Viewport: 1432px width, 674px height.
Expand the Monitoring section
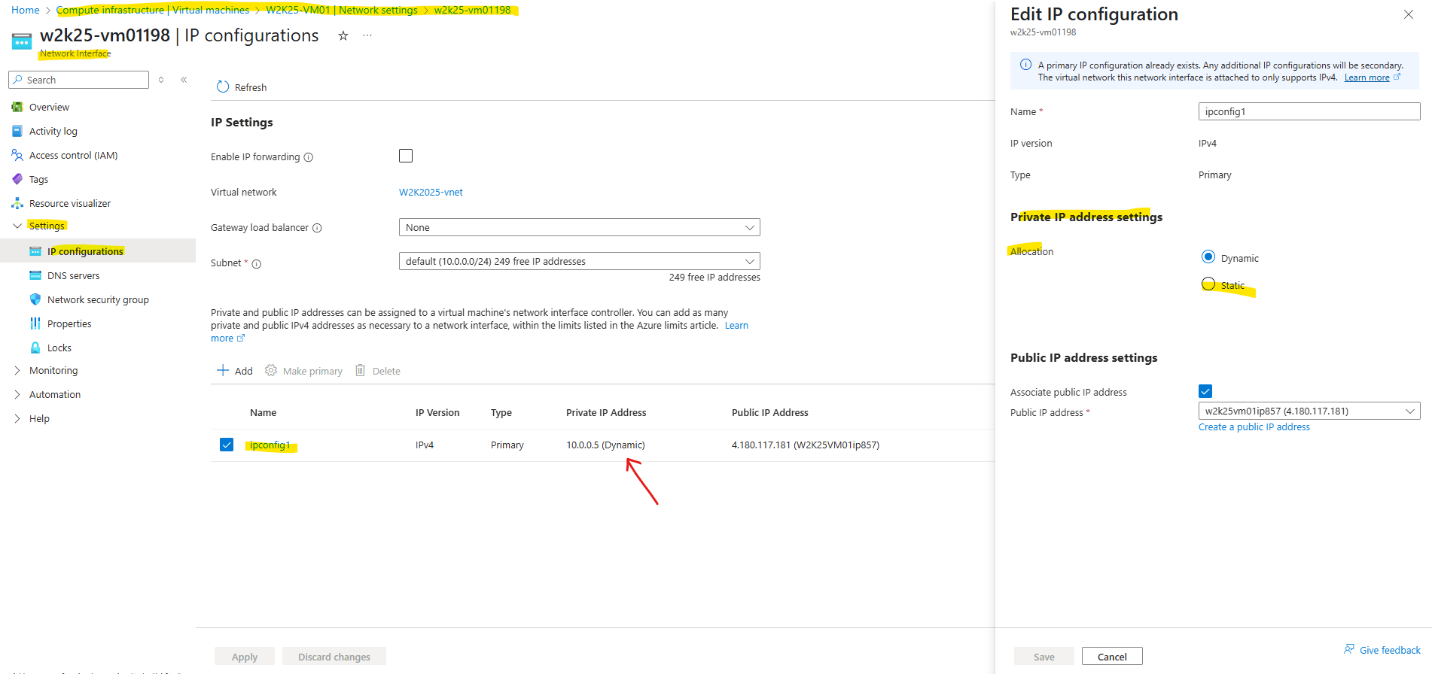click(x=17, y=370)
